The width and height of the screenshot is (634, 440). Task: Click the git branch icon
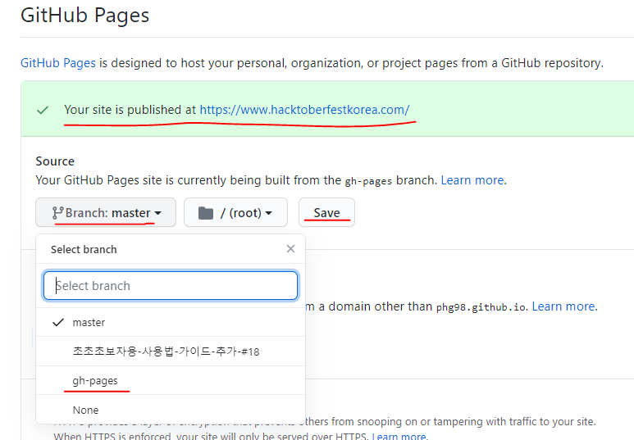tap(57, 213)
